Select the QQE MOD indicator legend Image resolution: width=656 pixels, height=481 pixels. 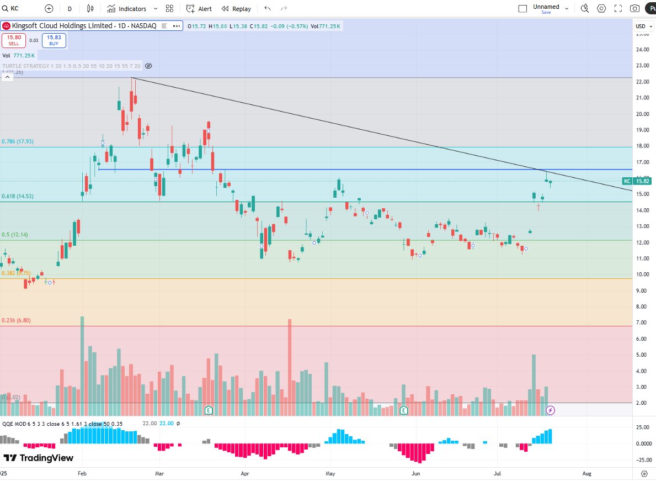(x=62, y=424)
